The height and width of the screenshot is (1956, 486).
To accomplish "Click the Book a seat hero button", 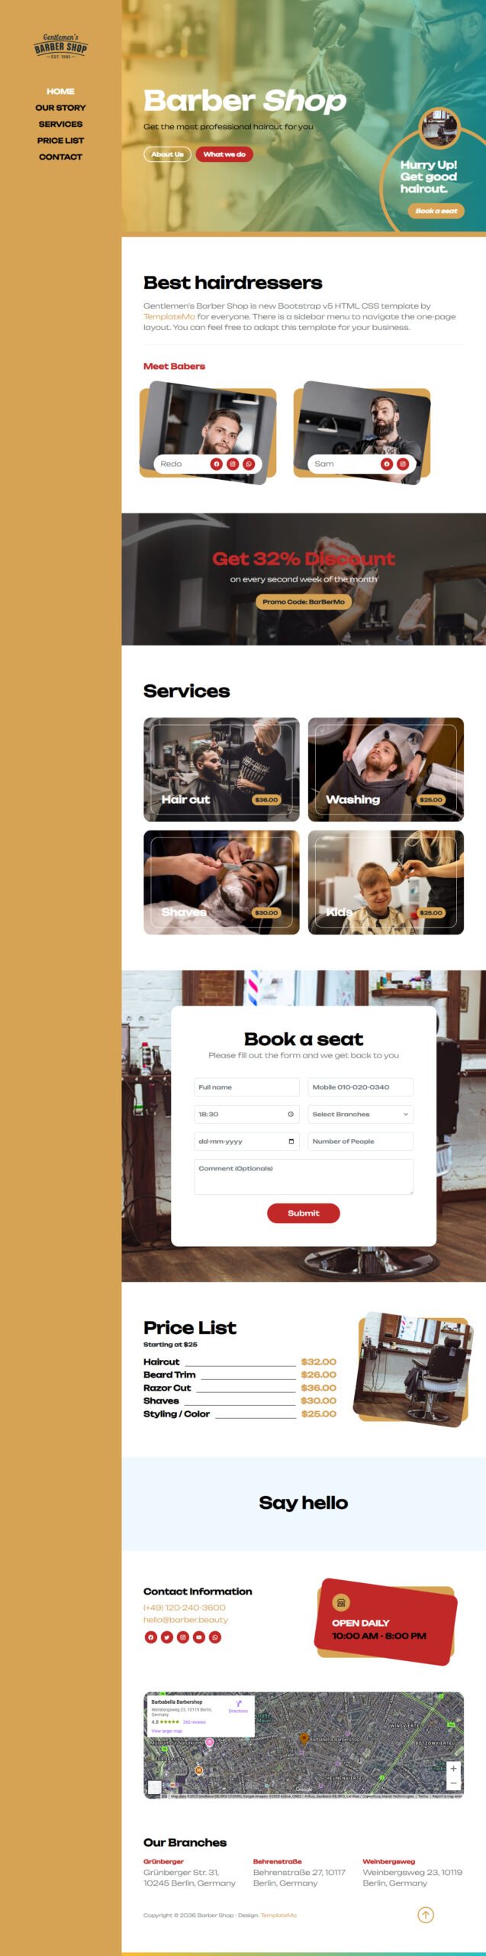I will click(436, 211).
